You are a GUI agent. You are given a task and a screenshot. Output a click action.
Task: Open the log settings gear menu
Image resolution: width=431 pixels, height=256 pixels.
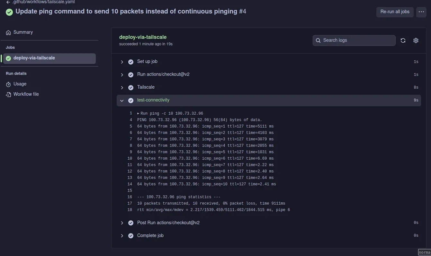click(416, 40)
